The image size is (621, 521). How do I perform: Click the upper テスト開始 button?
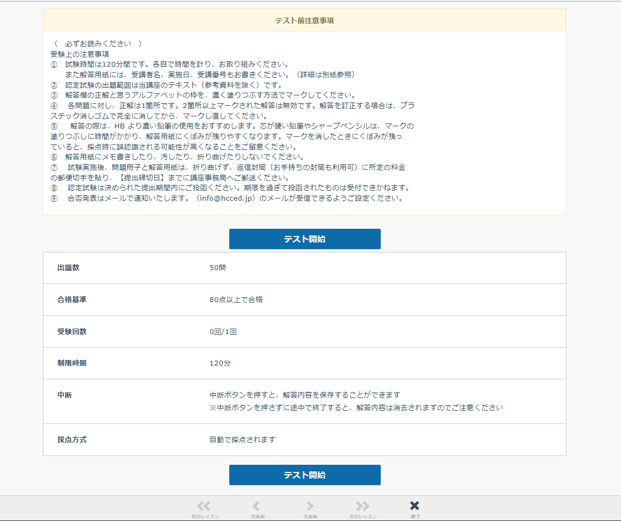[x=305, y=239]
